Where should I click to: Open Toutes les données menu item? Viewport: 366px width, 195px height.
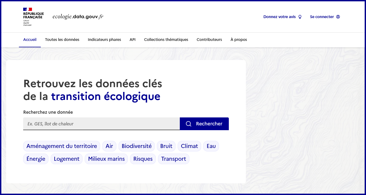point(62,40)
